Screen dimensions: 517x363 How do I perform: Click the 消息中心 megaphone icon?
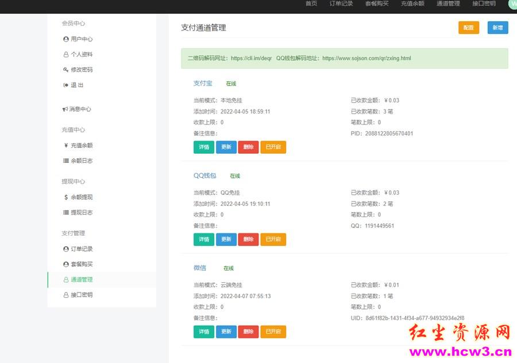[x=65, y=109]
